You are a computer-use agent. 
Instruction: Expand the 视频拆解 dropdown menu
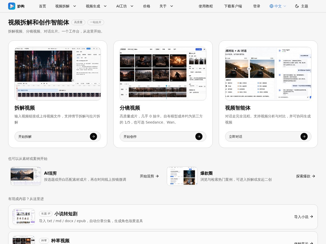66,6
